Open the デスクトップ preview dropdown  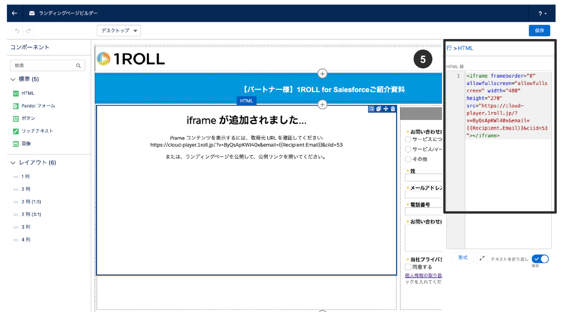click(119, 30)
